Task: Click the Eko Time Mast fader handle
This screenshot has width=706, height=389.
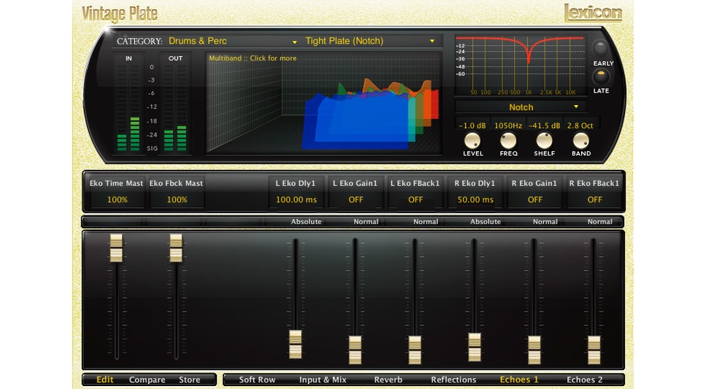Action: pyautogui.click(x=116, y=247)
